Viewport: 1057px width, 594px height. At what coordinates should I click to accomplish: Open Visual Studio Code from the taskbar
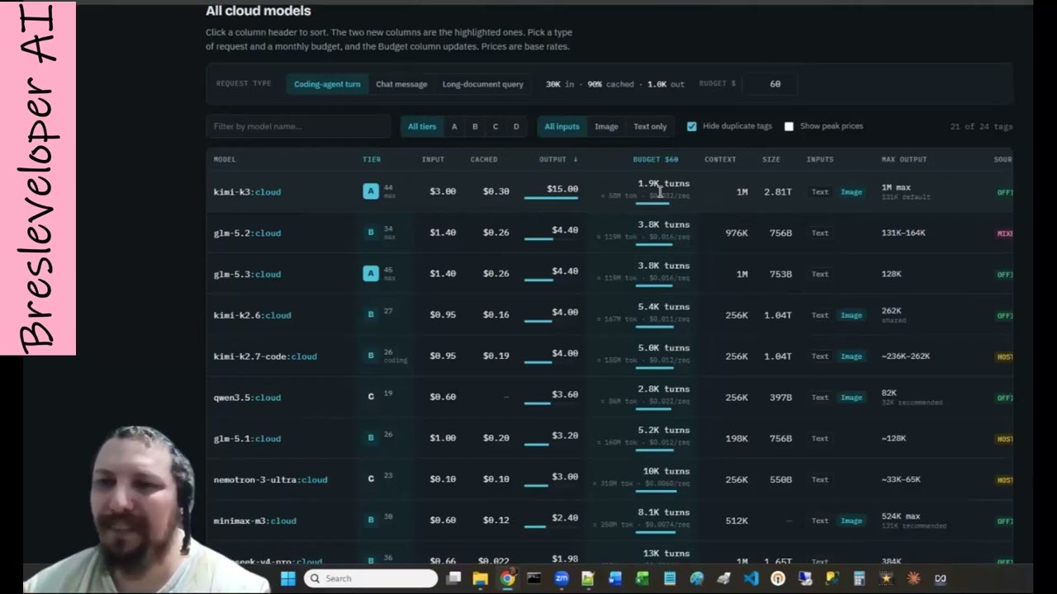(751, 578)
